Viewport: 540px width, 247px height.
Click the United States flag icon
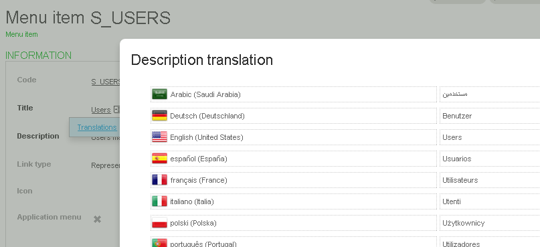point(159,137)
